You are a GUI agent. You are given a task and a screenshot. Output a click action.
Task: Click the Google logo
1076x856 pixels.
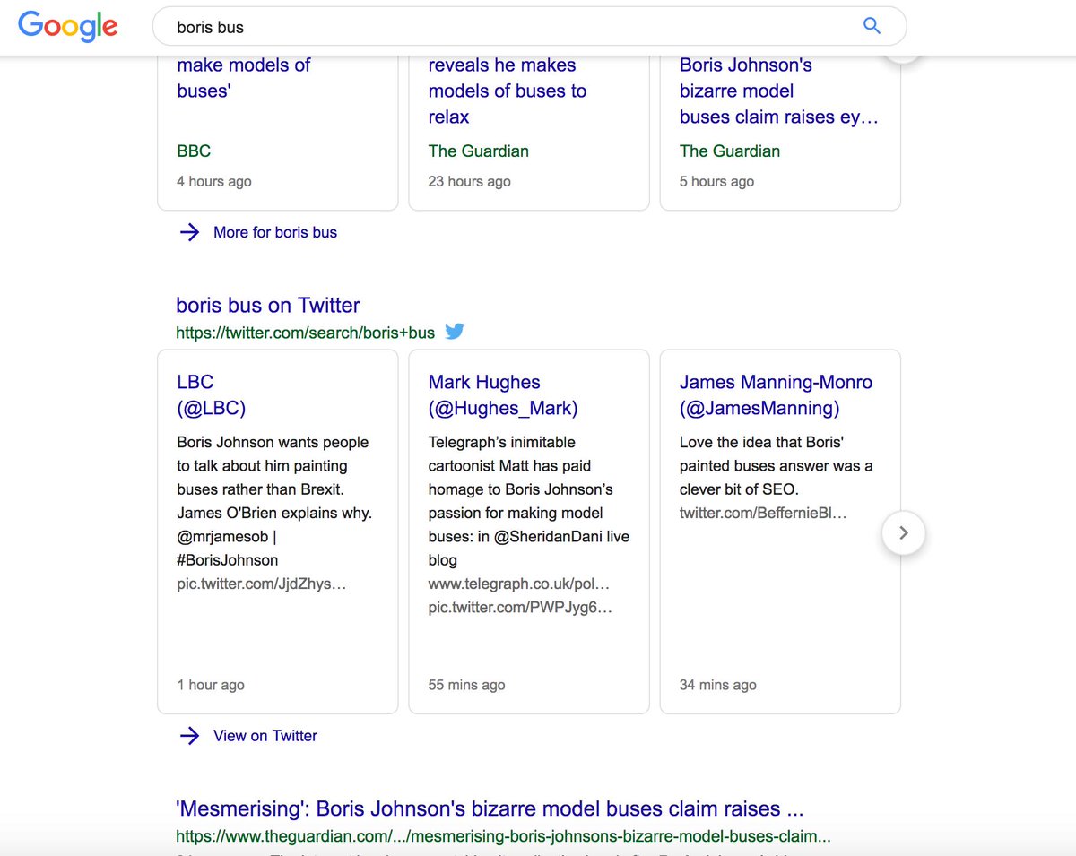point(68,26)
